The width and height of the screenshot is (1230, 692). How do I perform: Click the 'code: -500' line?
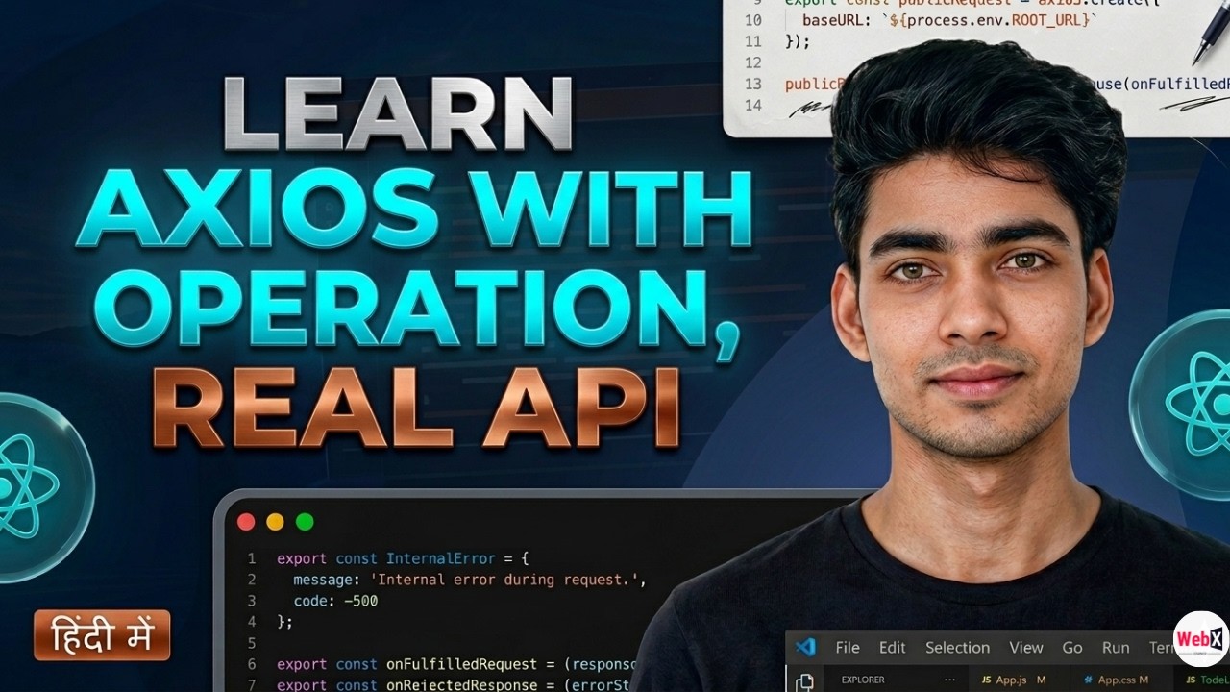(336, 601)
